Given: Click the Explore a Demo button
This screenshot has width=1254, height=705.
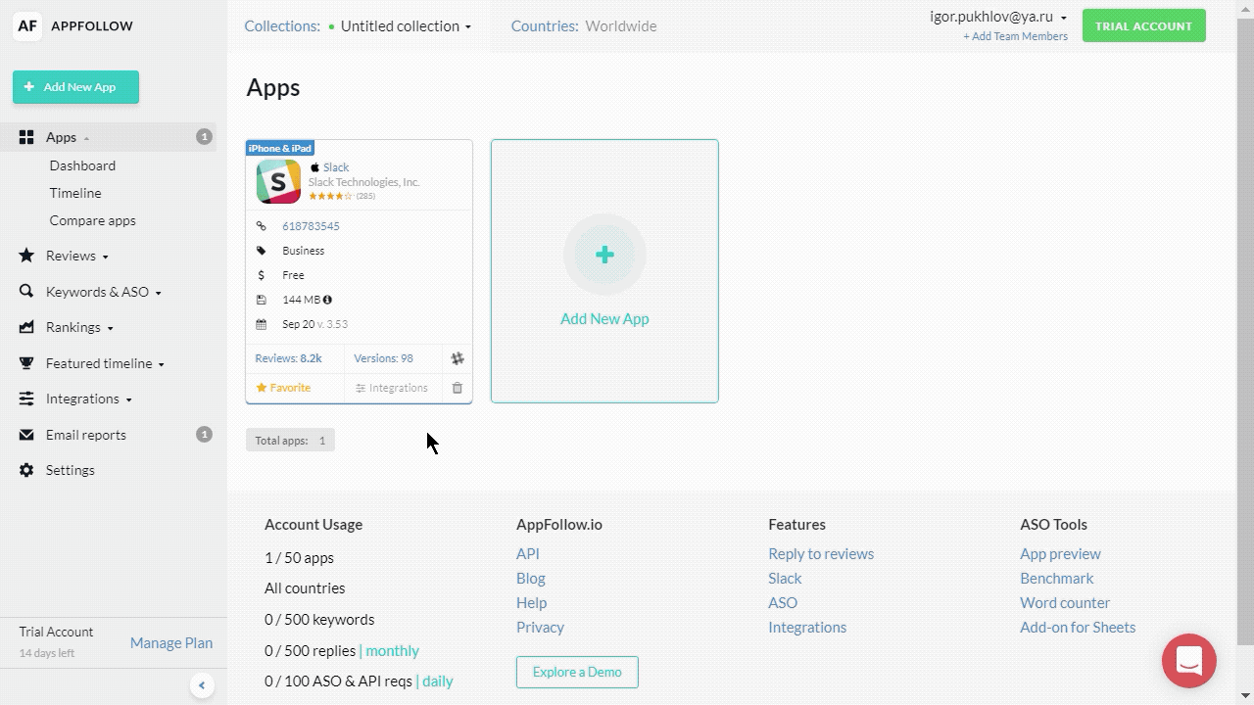Looking at the screenshot, I should coord(577,672).
